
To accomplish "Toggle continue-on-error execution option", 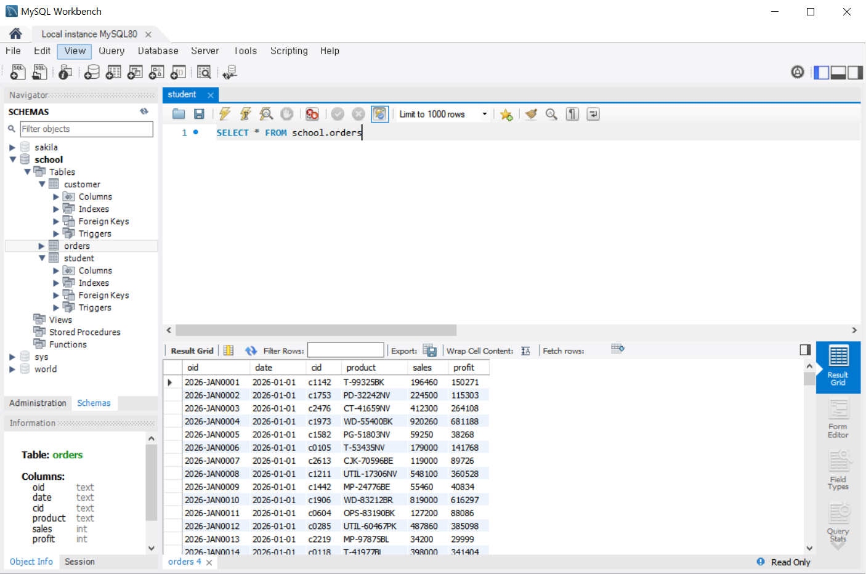I will pos(312,114).
